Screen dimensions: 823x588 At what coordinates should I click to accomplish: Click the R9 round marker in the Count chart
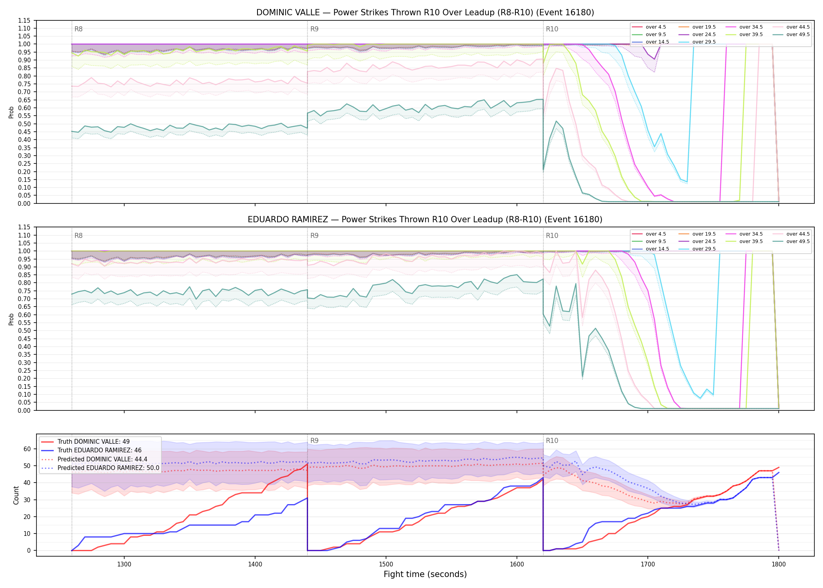point(314,441)
